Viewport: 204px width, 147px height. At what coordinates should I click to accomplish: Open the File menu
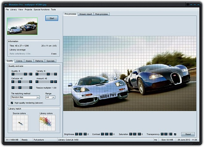tap(7, 10)
